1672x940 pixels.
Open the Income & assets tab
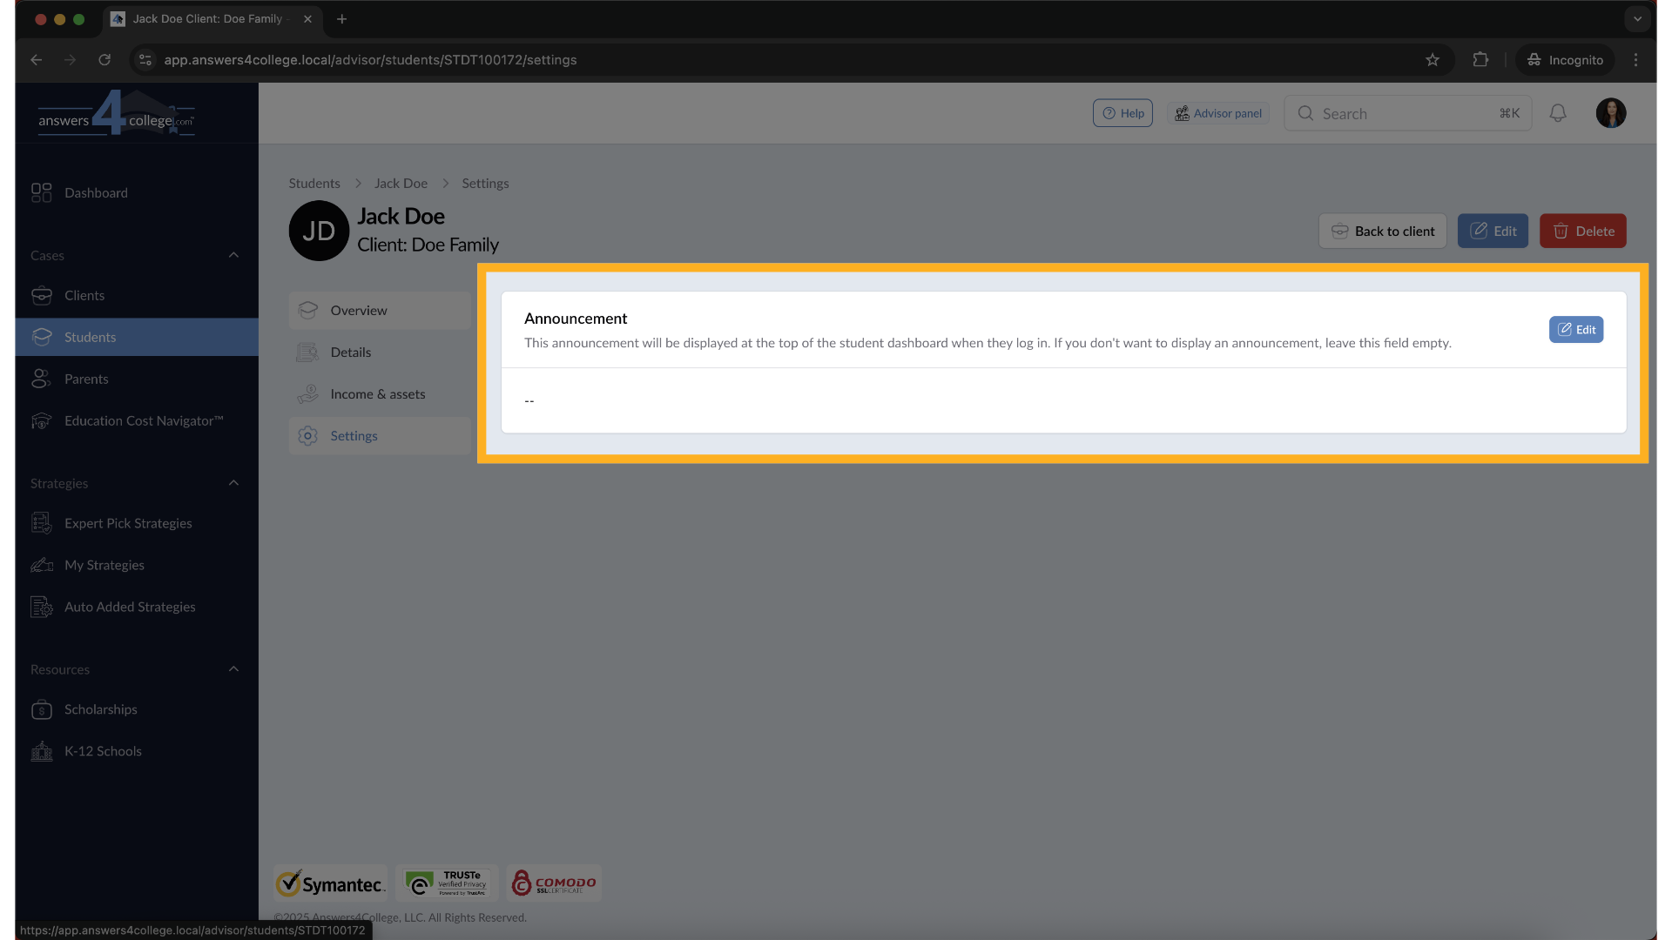(x=378, y=393)
